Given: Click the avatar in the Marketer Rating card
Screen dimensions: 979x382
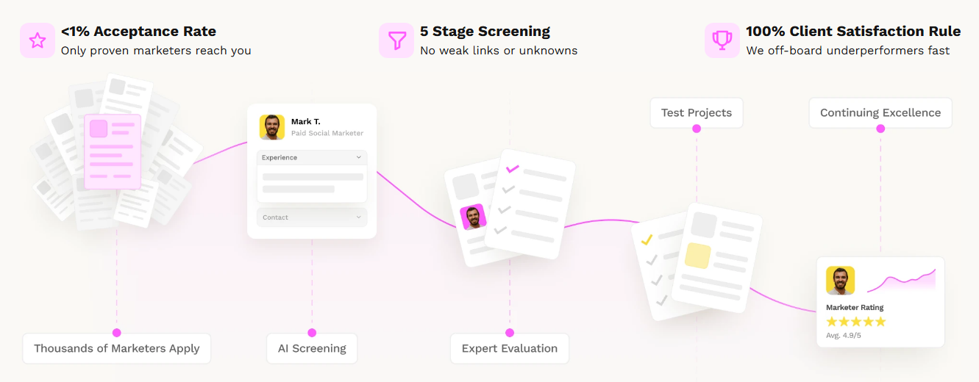Looking at the screenshot, I should pyautogui.click(x=840, y=281).
